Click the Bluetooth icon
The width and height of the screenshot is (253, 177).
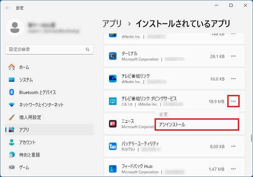point(11,92)
